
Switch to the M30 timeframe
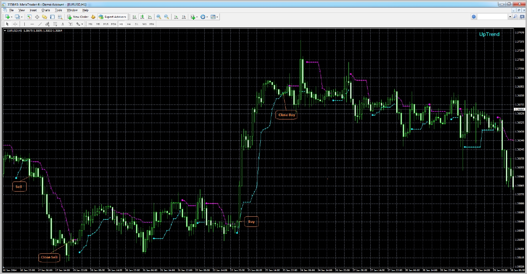click(113, 24)
